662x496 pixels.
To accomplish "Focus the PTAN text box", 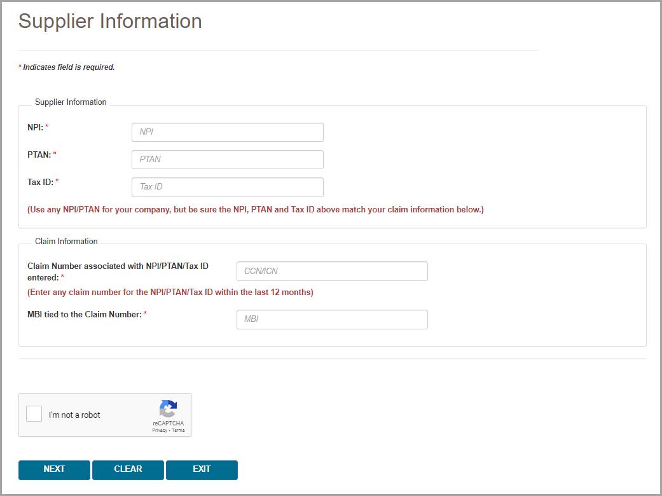I will pyautogui.click(x=227, y=160).
